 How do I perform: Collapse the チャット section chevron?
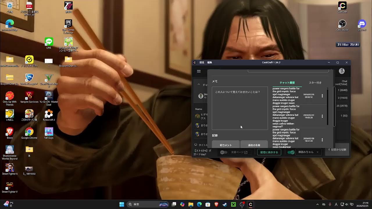click(199, 84)
